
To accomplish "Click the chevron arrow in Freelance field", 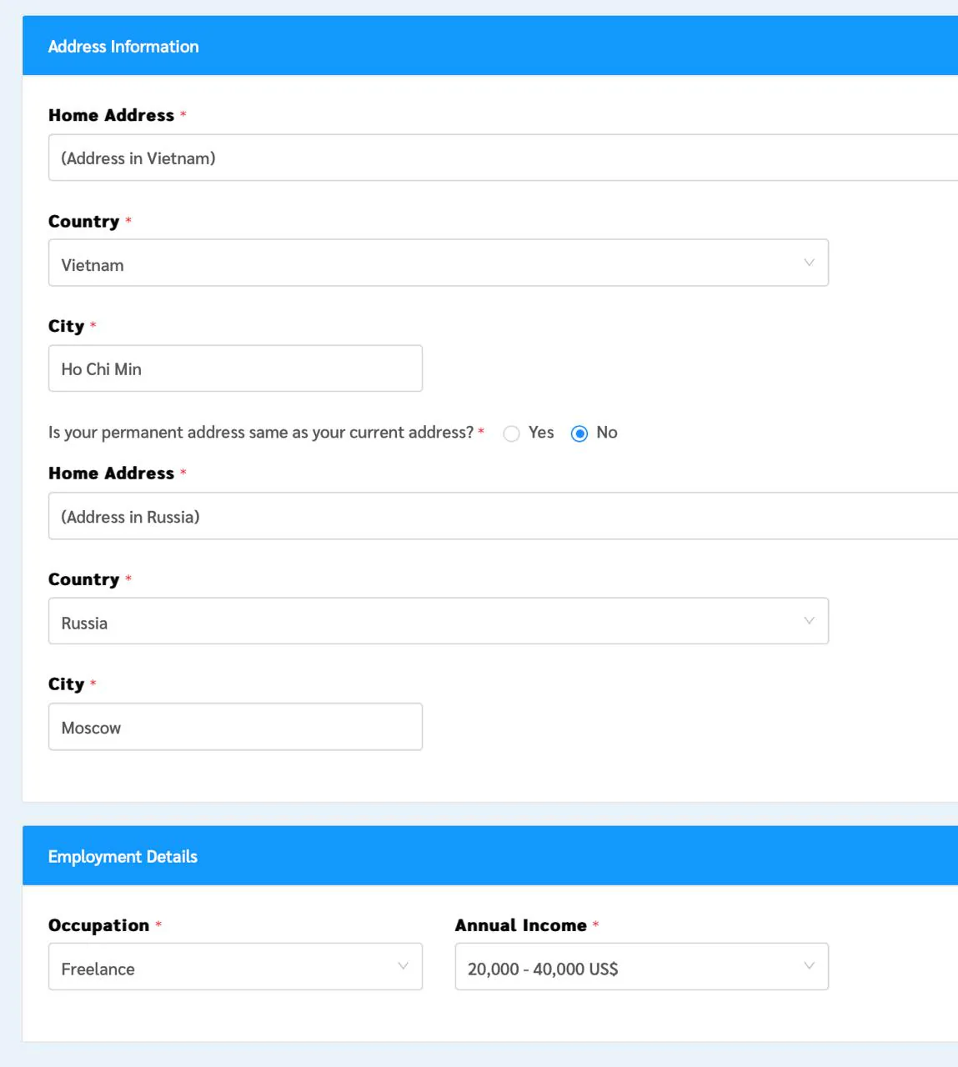I will click(x=403, y=966).
